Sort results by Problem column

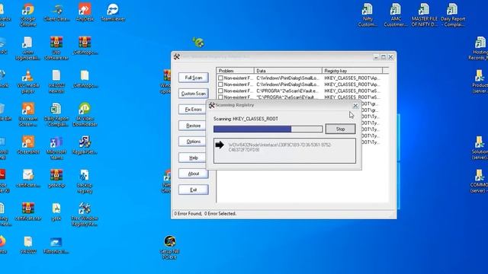point(236,71)
